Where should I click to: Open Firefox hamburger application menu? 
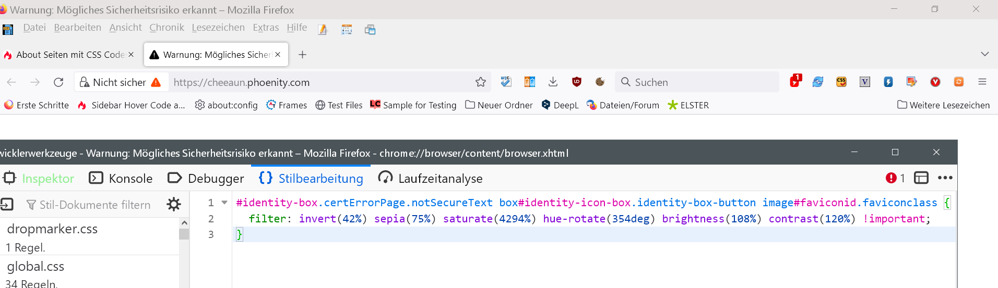point(982,82)
